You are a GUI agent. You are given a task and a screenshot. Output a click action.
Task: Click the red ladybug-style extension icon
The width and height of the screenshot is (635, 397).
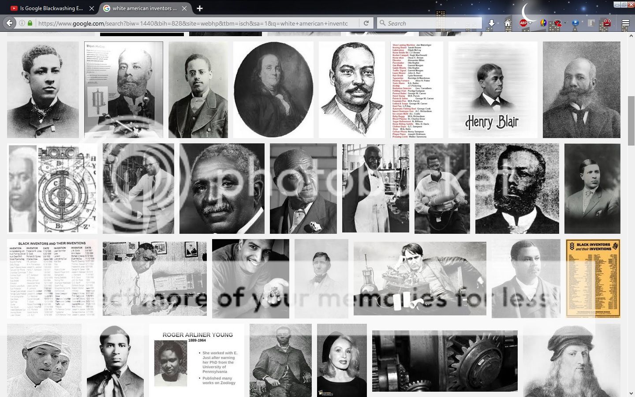point(557,23)
